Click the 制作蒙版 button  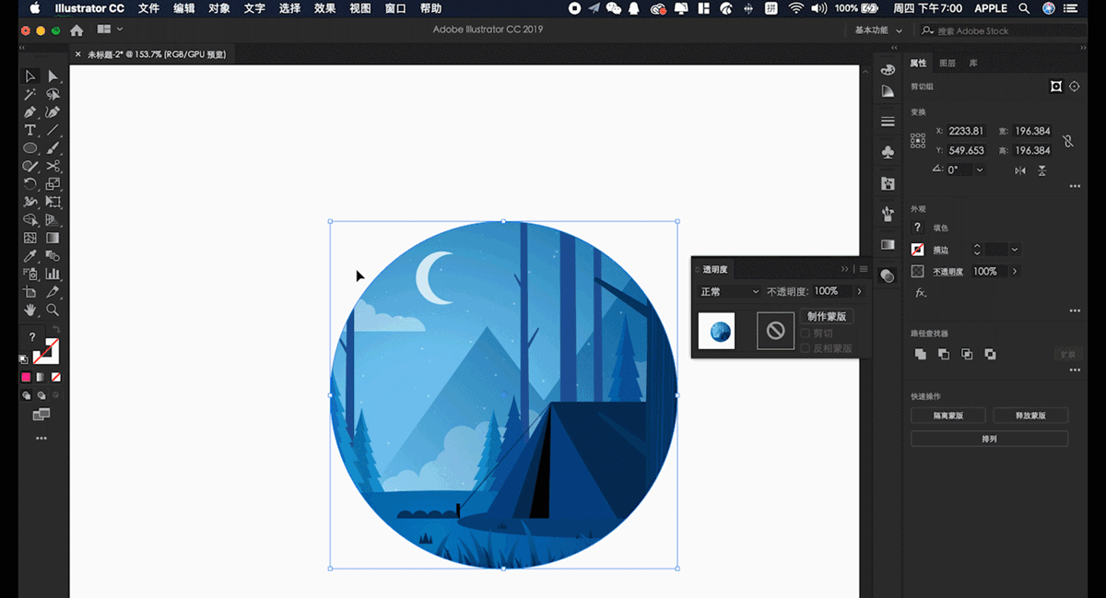click(x=826, y=316)
